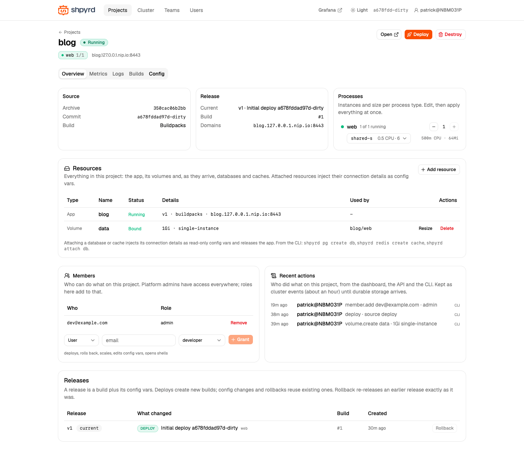Image resolution: width=524 pixels, height=450 pixels.
Task: Click the Resources drive icon
Action: [x=67, y=169]
